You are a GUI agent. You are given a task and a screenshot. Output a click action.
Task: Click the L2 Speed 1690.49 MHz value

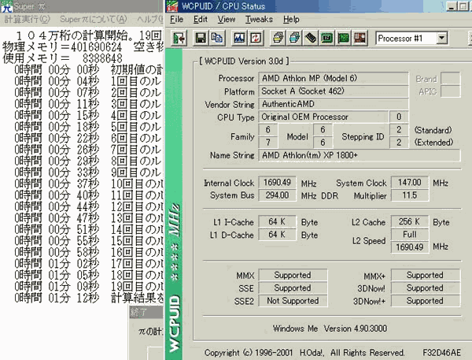(x=410, y=247)
